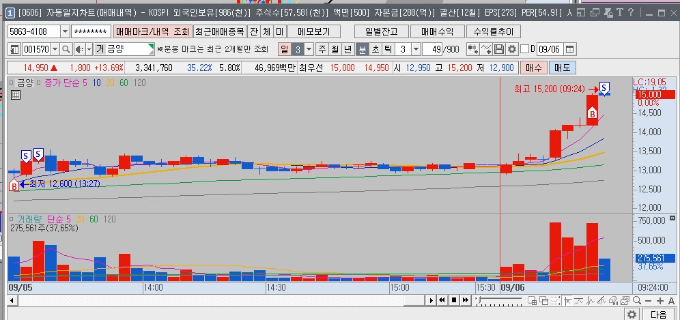Viewport: 680px width, 320px height.
Task: Open the dropdown arrow next to speaker icon
Action: [89, 49]
